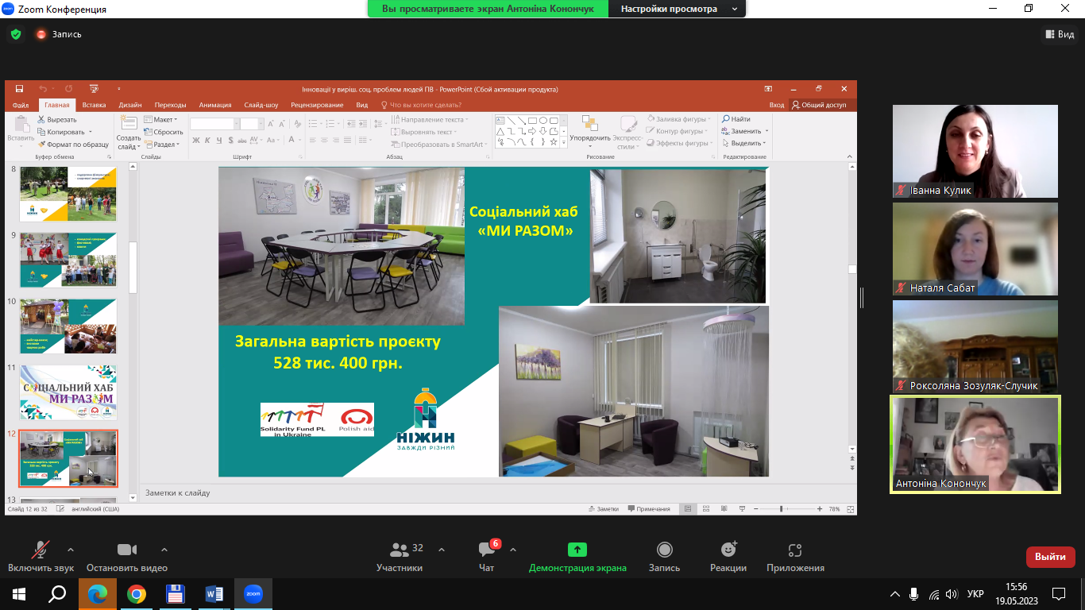
Task: Click the green Share Screen icon
Action: [x=577, y=550]
